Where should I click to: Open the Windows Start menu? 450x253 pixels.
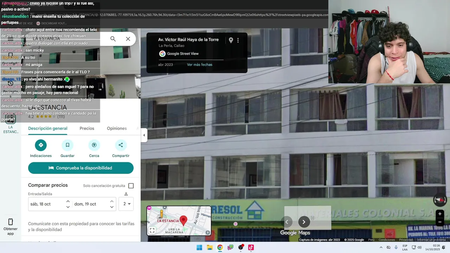pyautogui.click(x=199, y=247)
